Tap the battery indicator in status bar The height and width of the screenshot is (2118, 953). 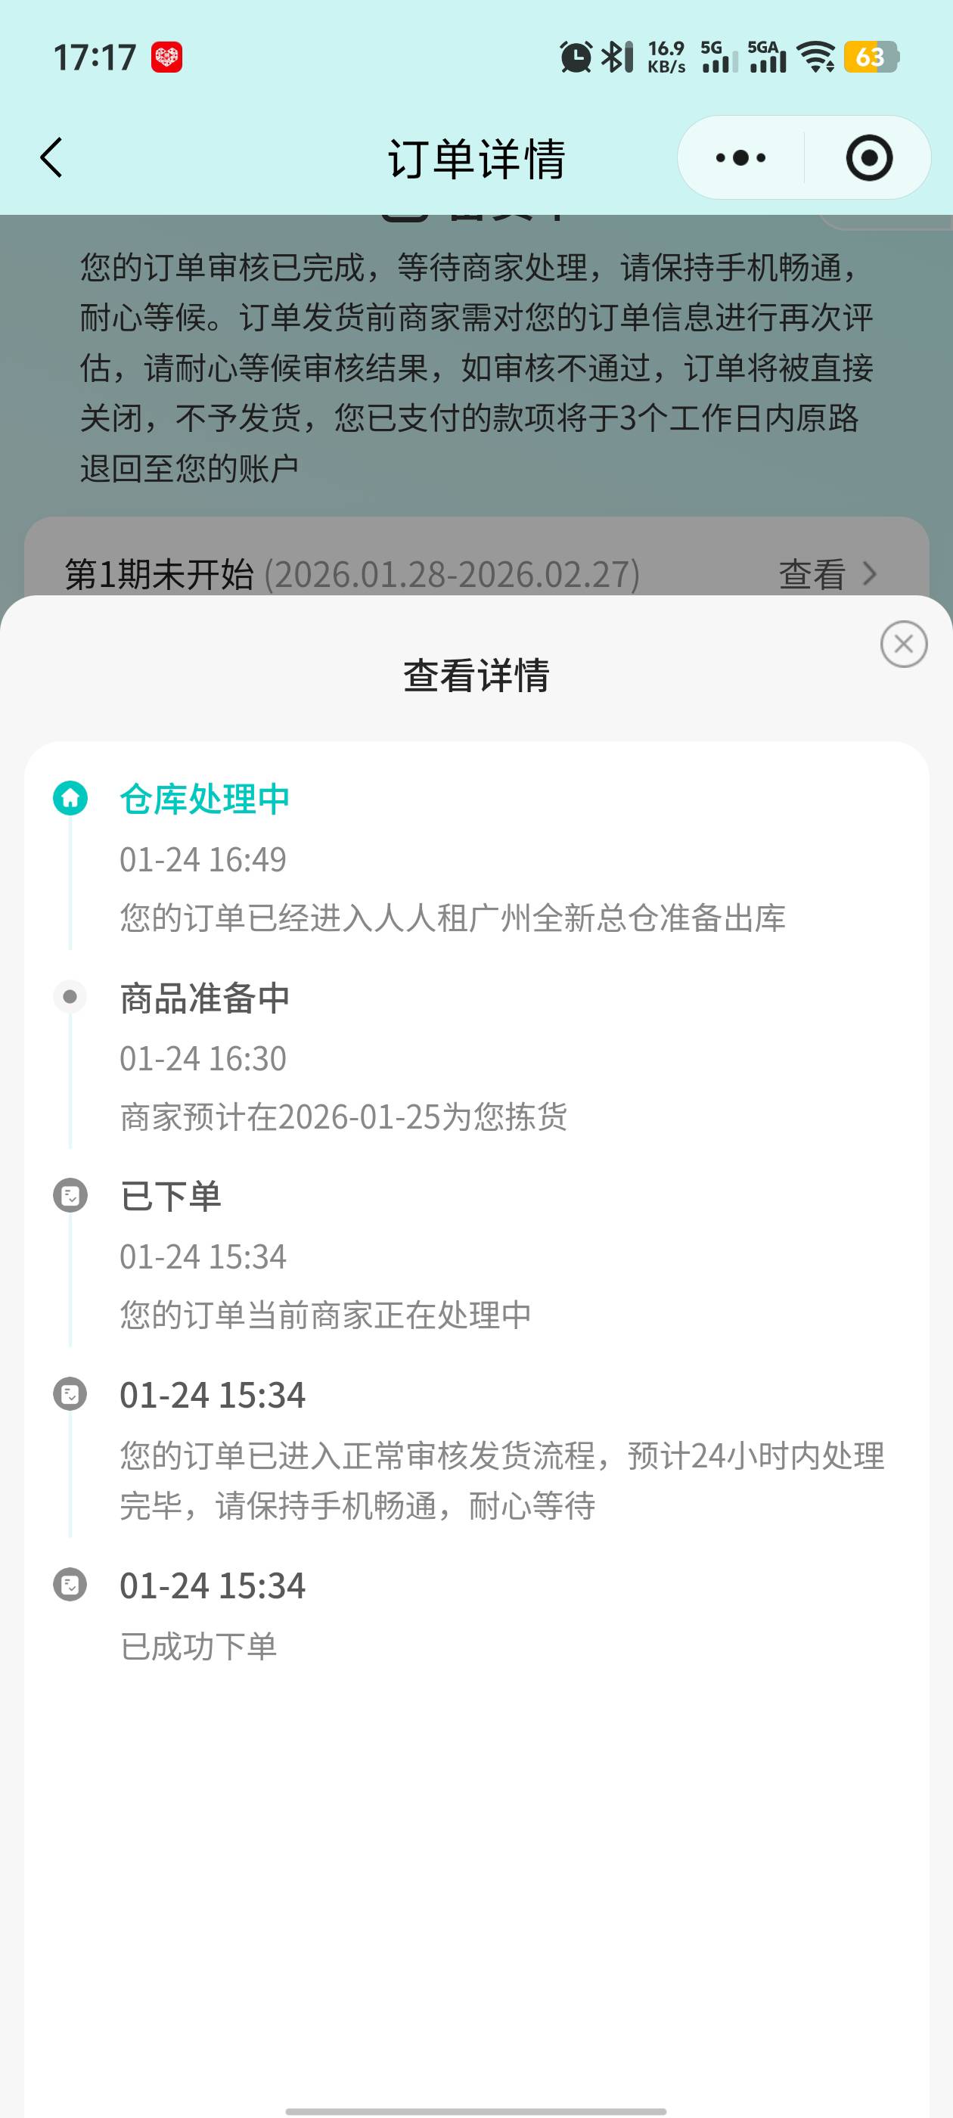click(871, 57)
